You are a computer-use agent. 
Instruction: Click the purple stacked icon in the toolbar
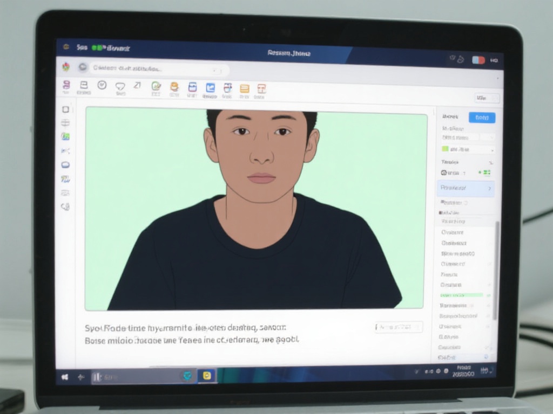click(66, 85)
